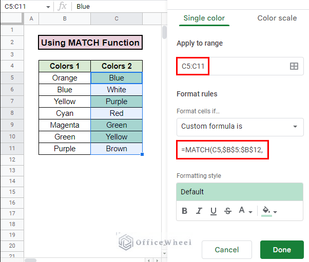Select row 11 header
The image size is (309, 262).
[12, 148]
